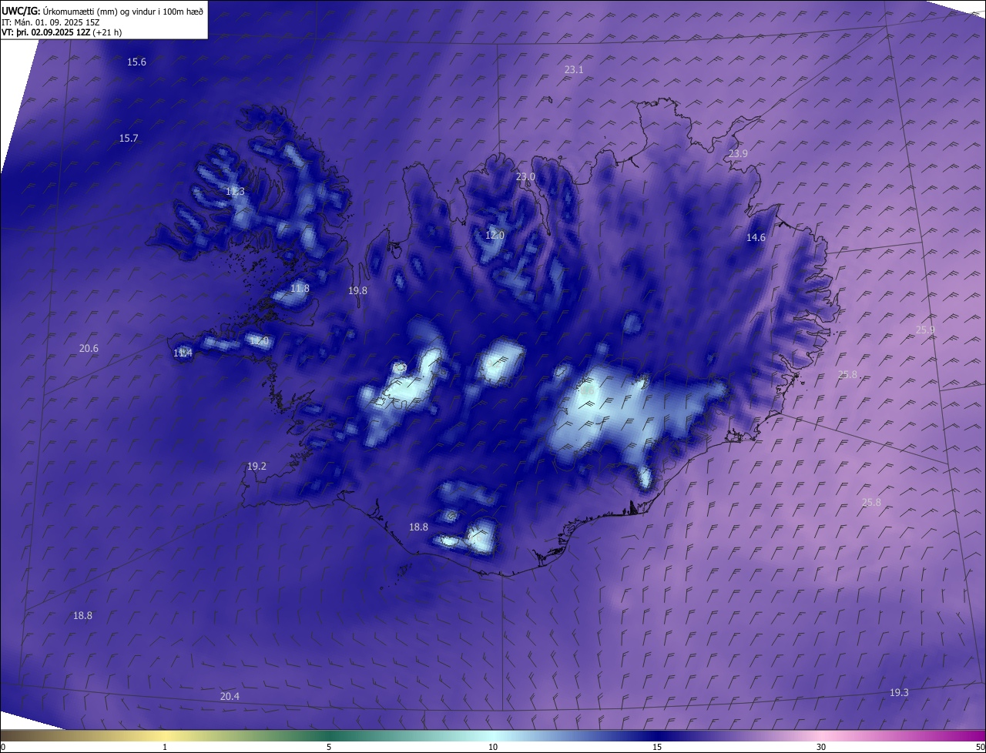Click the 10 tick label under the colour scale

(x=493, y=747)
